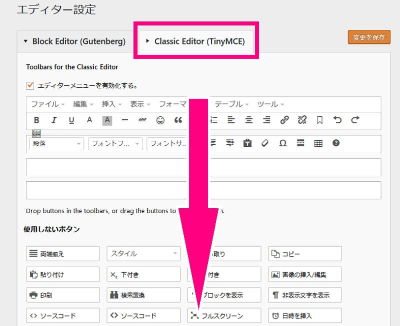Select the horizontal line toolbar icon

pyautogui.click(x=124, y=120)
